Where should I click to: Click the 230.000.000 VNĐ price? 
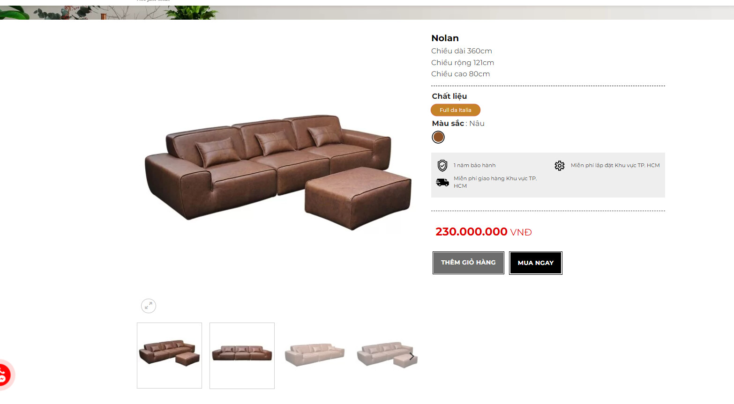484,232
